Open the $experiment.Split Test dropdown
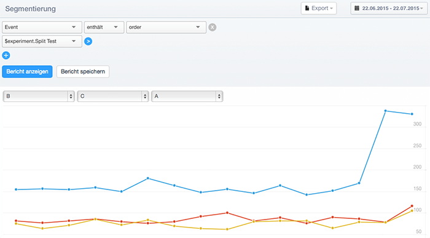 tap(42, 41)
